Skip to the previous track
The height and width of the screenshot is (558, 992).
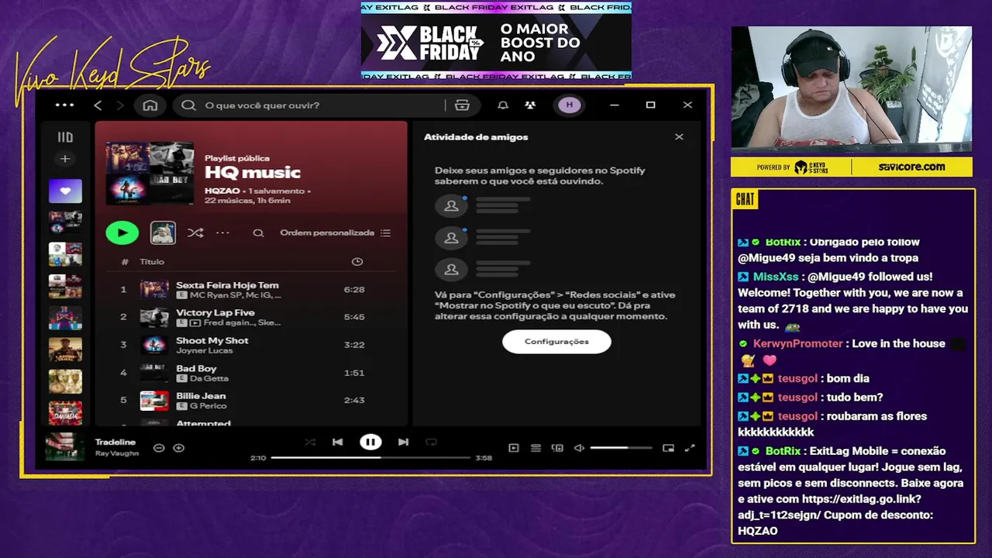[338, 443]
